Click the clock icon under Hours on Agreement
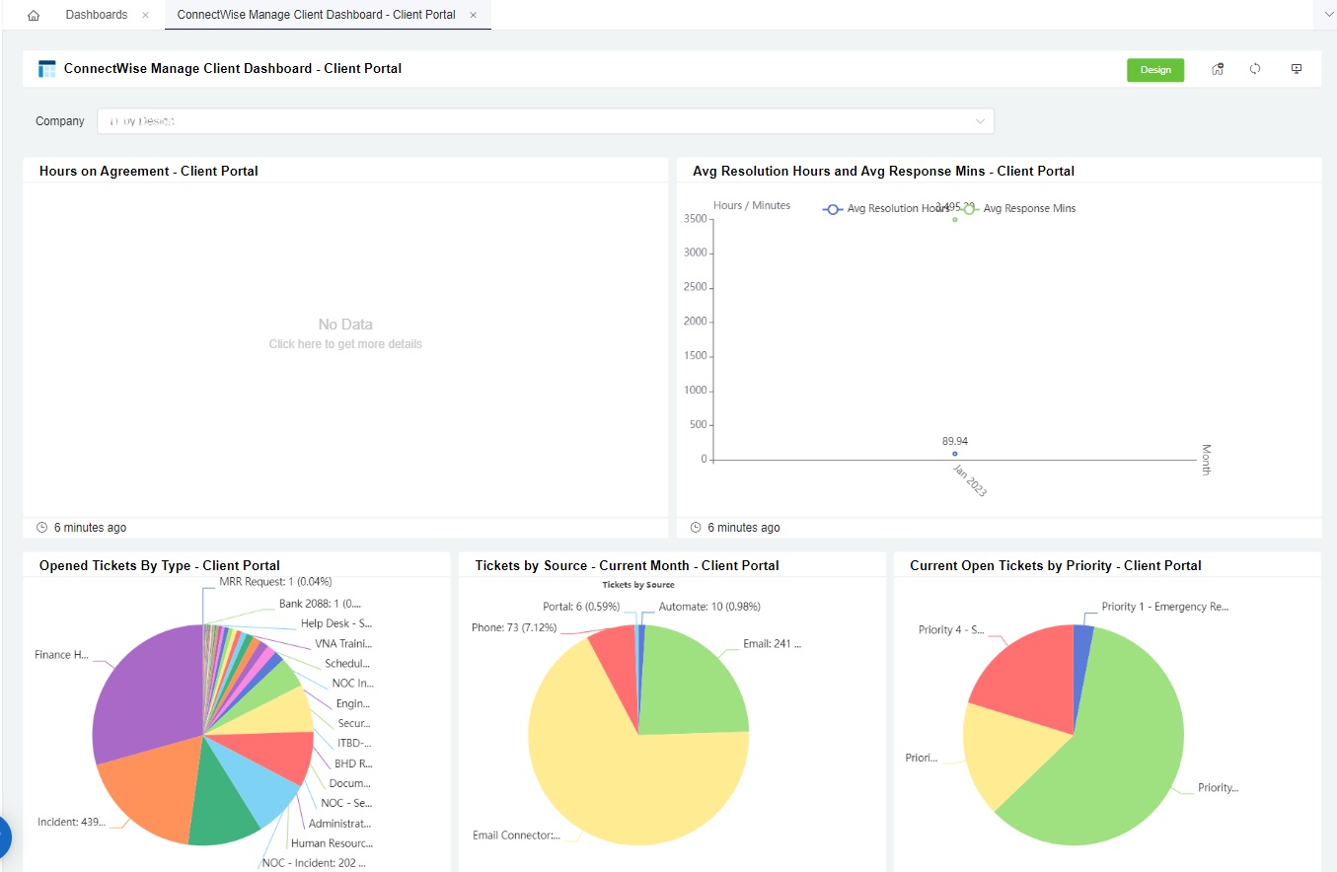The width and height of the screenshot is (1337, 872). [x=40, y=527]
